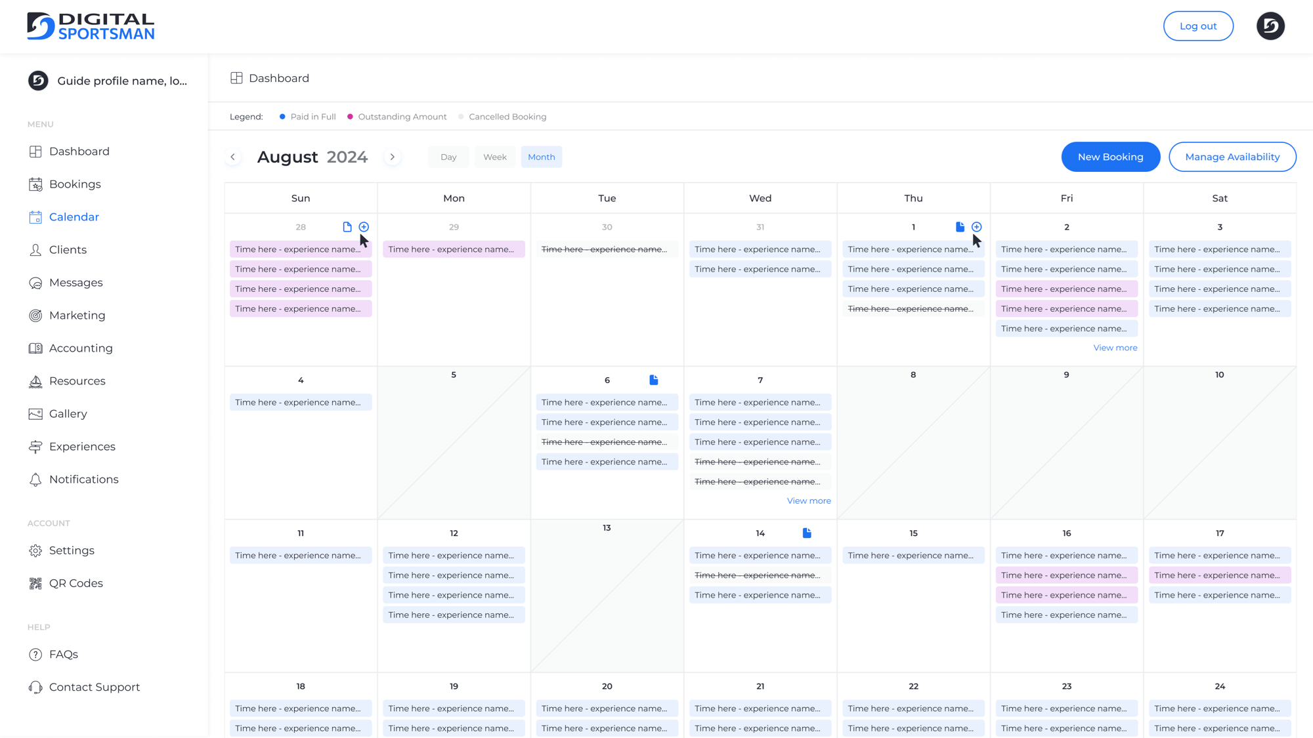Open the document icon on August 1
This screenshot has height=738, width=1313.
pos(960,227)
